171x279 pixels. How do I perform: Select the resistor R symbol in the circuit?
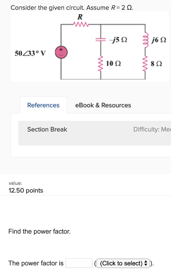(80, 24)
